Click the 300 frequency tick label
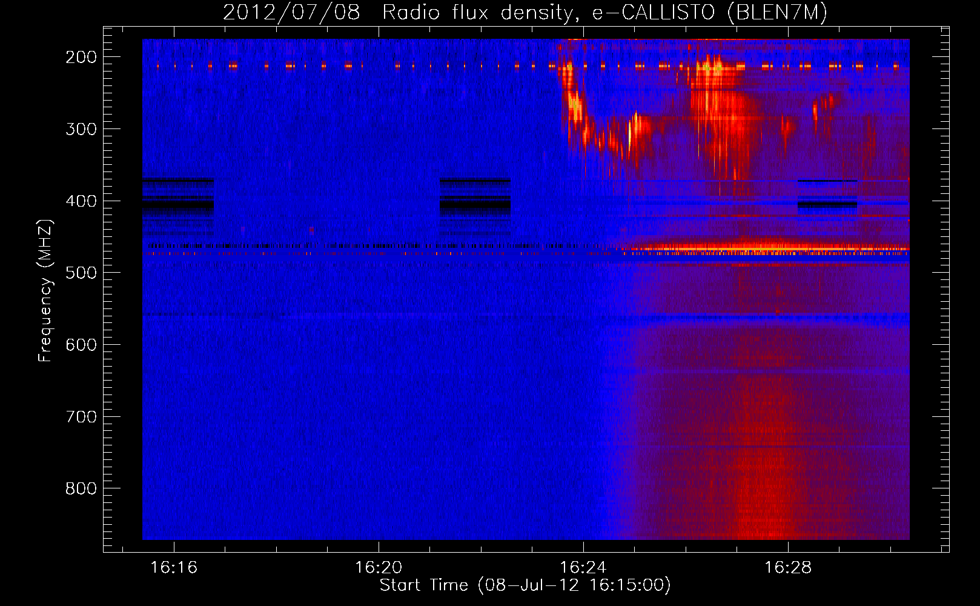 (x=81, y=129)
